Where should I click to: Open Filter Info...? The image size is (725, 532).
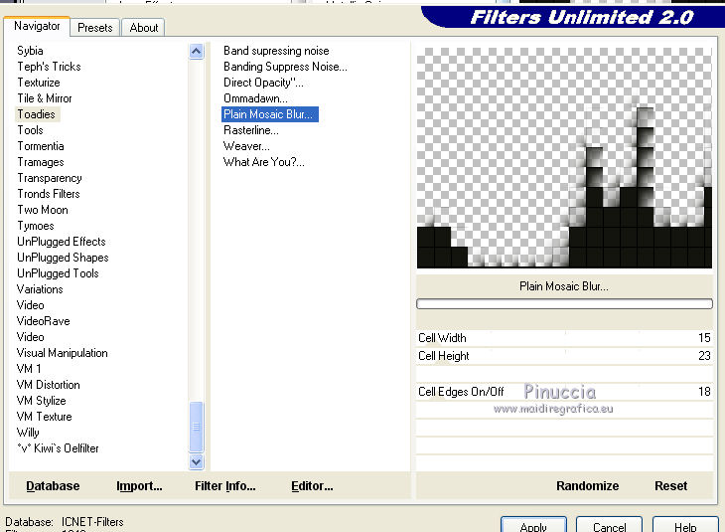click(225, 485)
